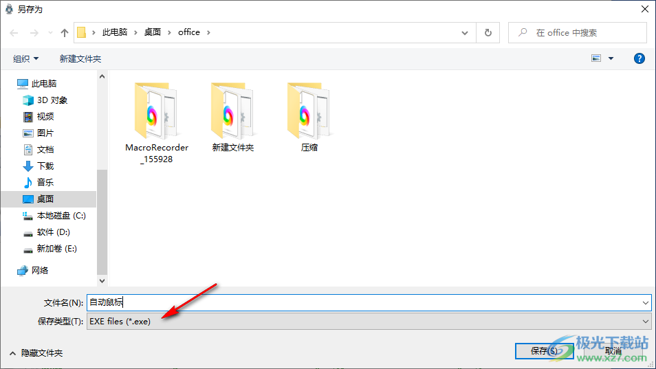Screen dimensions: 656x369
Task: Go forward using the forward arrow
Action: coord(34,32)
